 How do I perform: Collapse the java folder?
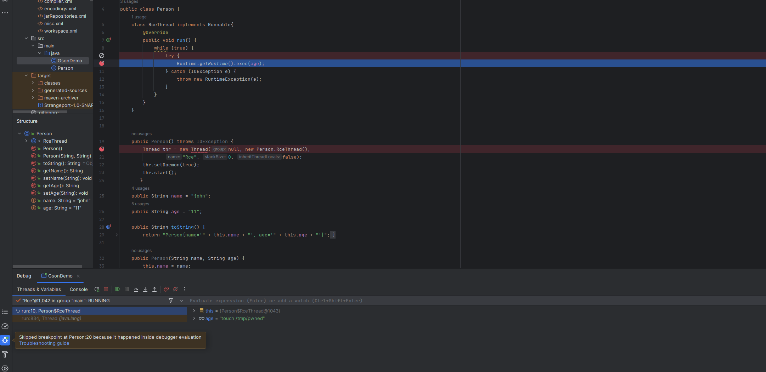click(40, 53)
